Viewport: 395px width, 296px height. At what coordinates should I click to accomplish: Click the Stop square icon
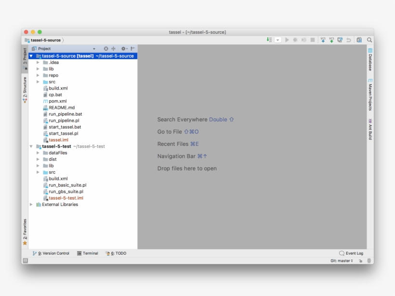coord(313,40)
